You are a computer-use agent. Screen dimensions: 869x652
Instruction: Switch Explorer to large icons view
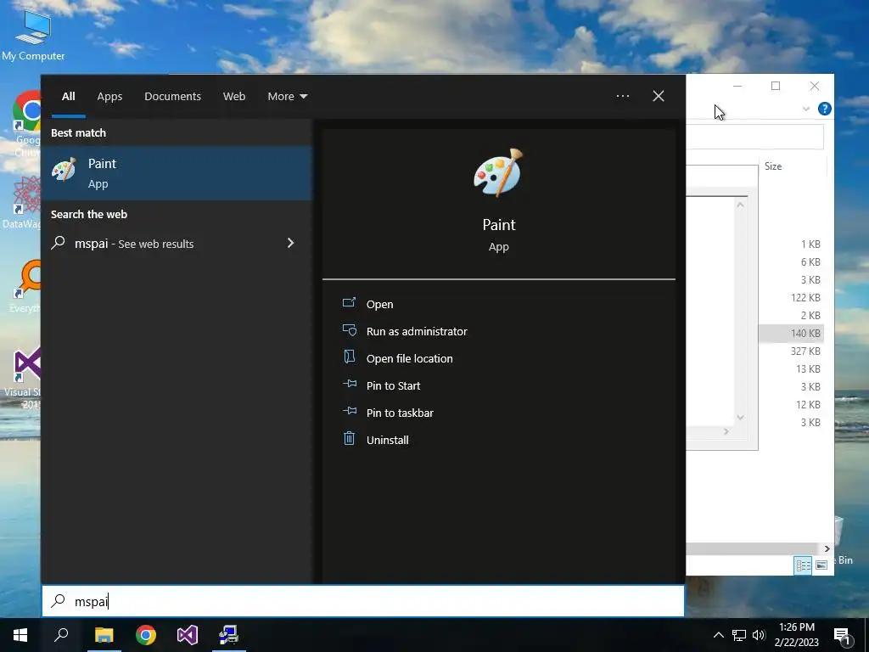pos(821,565)
